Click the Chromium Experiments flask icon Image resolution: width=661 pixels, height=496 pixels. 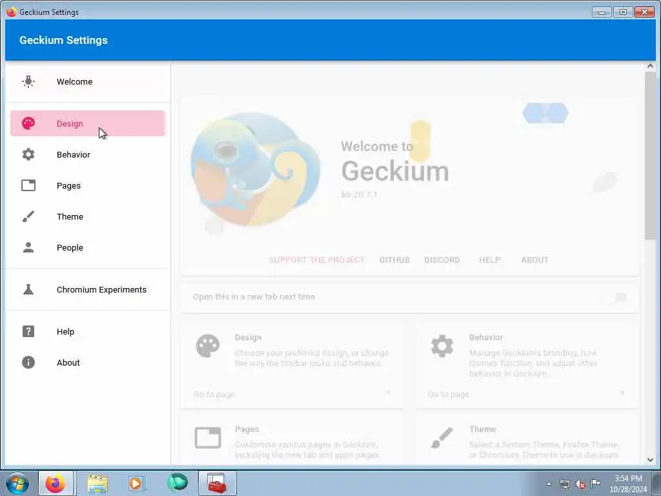[x=28, y=289]
